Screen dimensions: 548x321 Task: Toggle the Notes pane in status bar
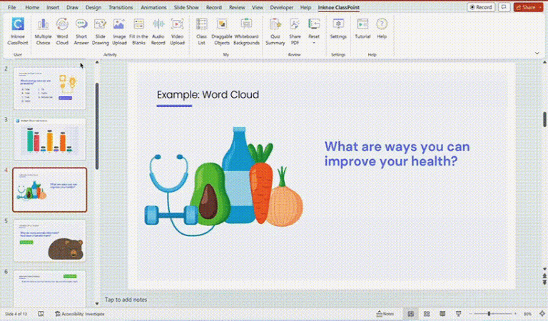(x=385, y=313)
